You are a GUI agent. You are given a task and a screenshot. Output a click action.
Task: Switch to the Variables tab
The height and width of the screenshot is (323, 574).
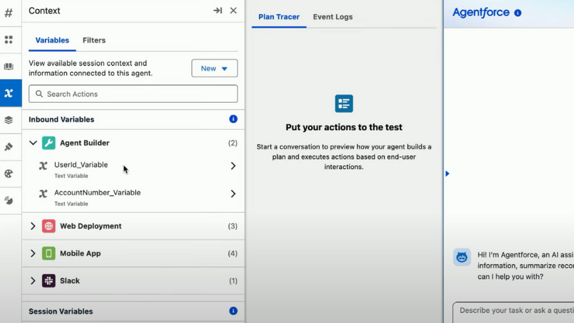pyautogui.click(x=52, y=40)
